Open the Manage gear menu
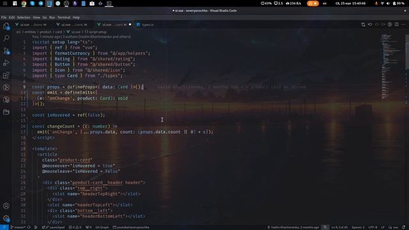The height and width of the screenshot is (230, 409). point(6,218)
